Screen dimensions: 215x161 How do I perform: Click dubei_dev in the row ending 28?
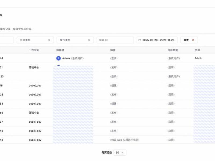(35, 95)
